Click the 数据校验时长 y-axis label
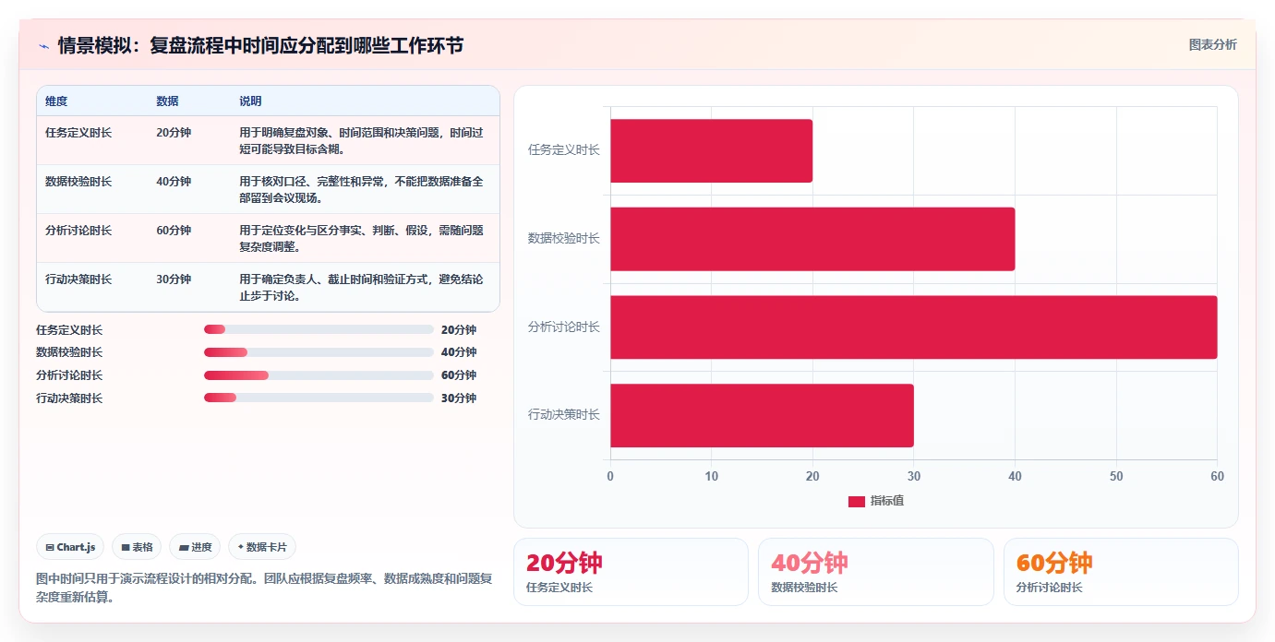The width and height of the screenshot is (1275, 642). coord(564,238)
